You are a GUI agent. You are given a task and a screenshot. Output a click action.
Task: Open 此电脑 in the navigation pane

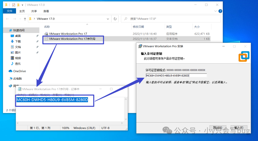pyautogui.click(x=18, y=78)
